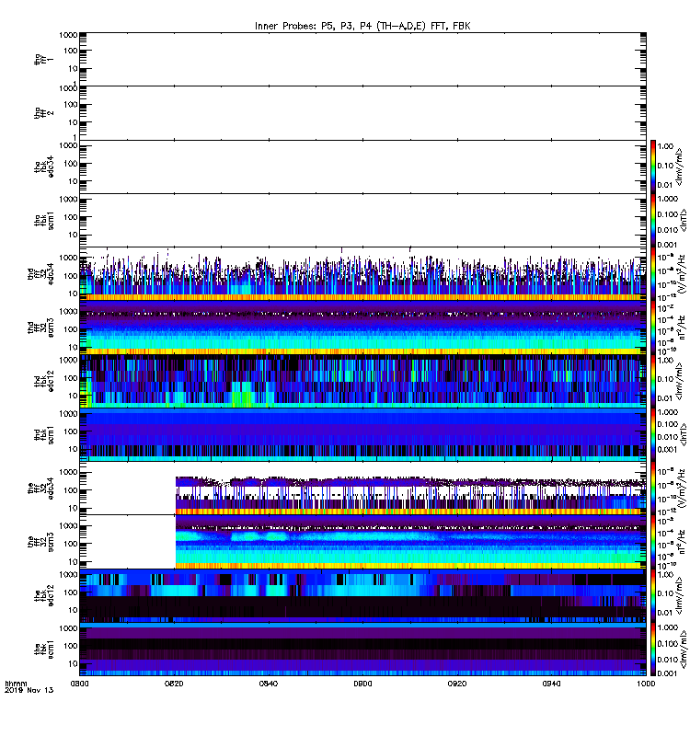Click the "tha fbk scm1" panel label
The image size is (690, 736).
coord(43,221)
